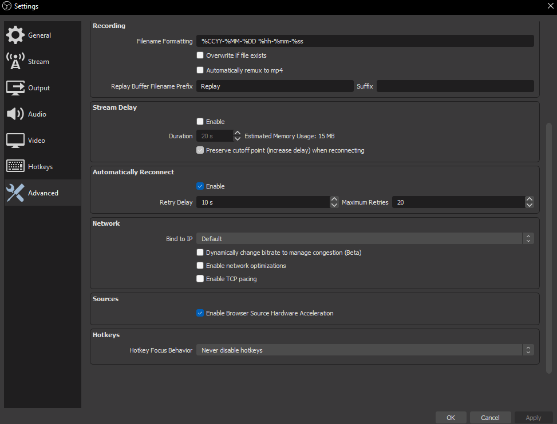Click the General gear icon

click(15, 35)
